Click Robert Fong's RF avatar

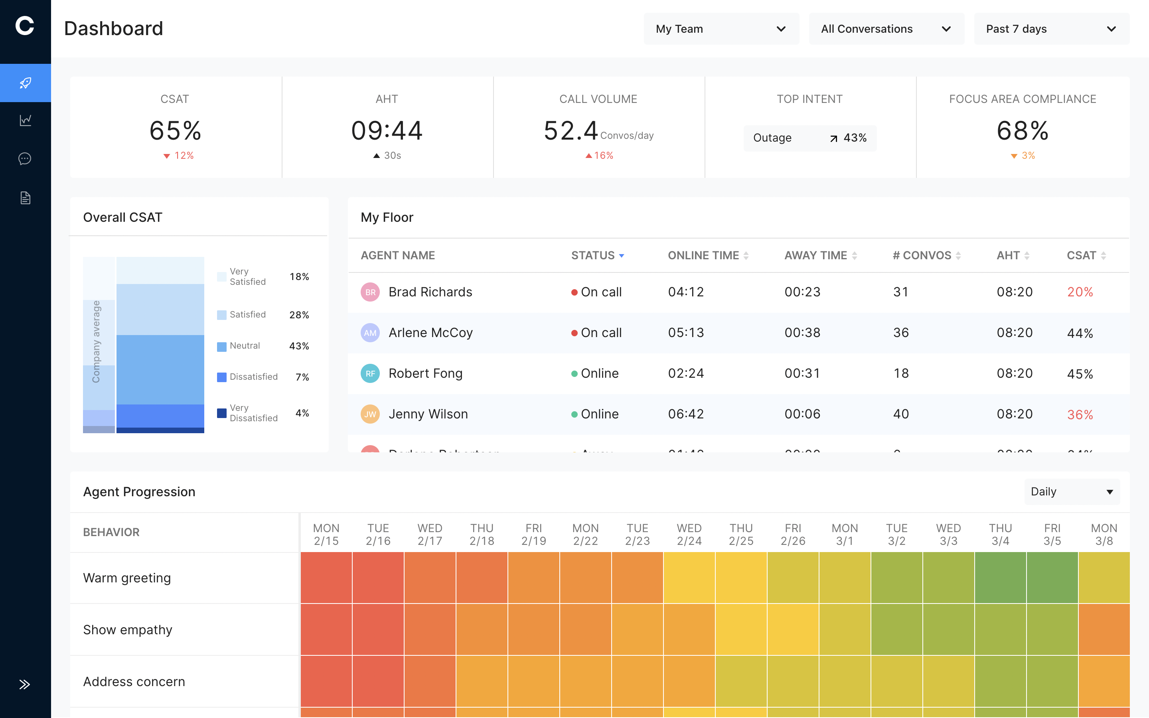click(x=370, y=374)
